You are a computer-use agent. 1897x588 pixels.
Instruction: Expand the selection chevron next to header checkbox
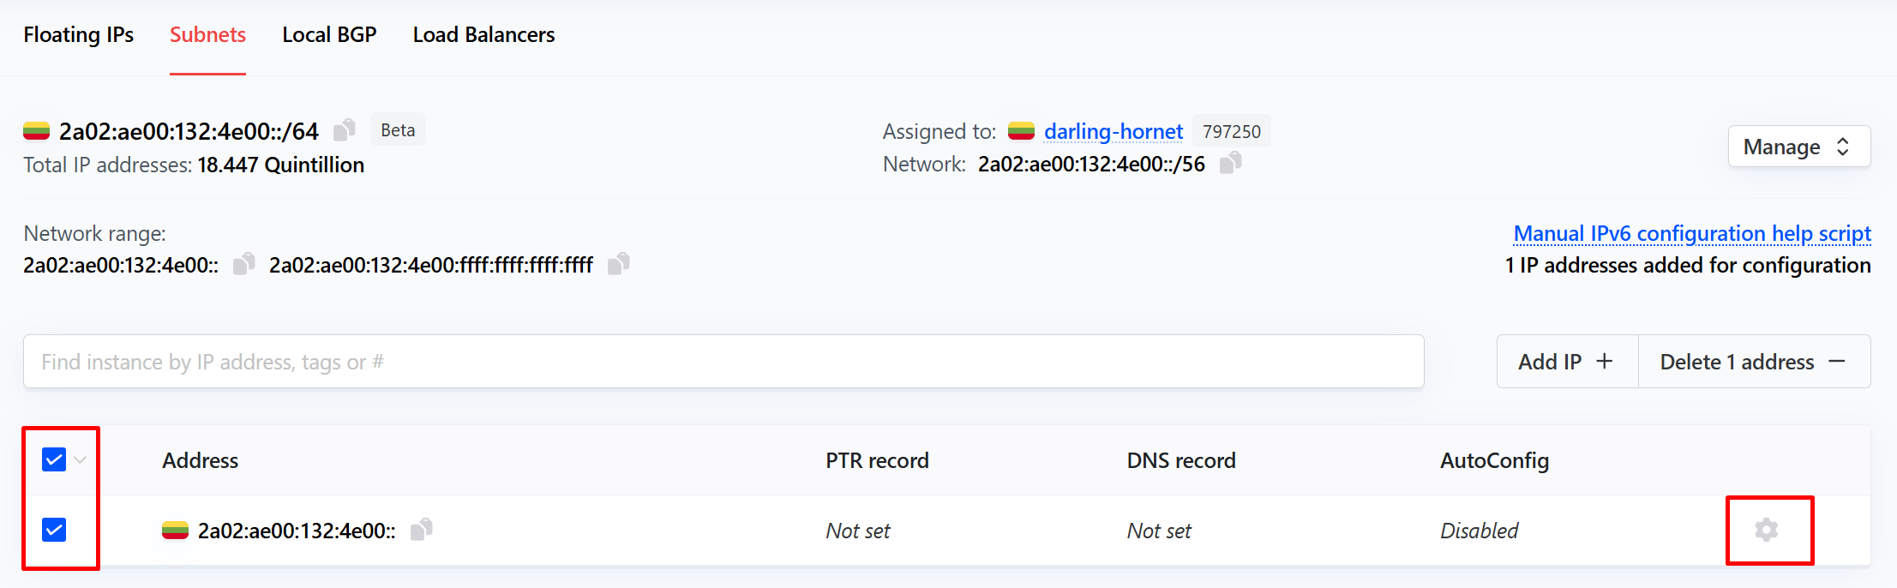coord(81,460)
